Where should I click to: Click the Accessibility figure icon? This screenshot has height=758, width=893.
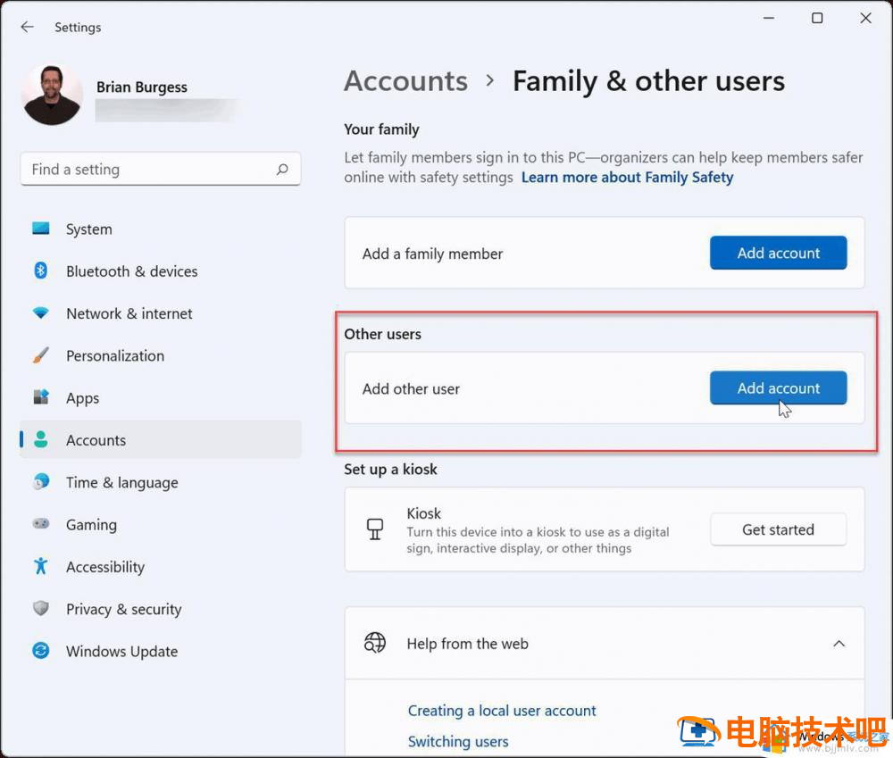click(40, 565)
